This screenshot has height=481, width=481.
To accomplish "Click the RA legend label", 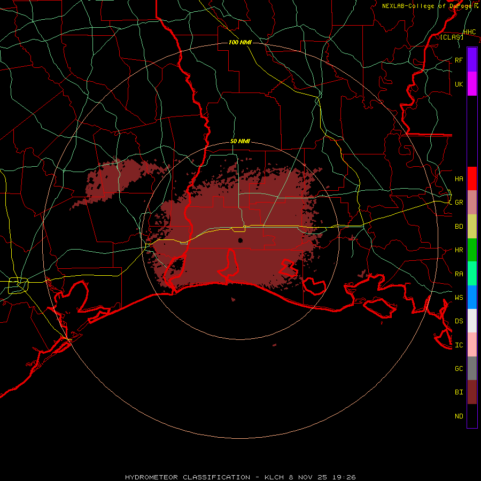I will point(459,274).
